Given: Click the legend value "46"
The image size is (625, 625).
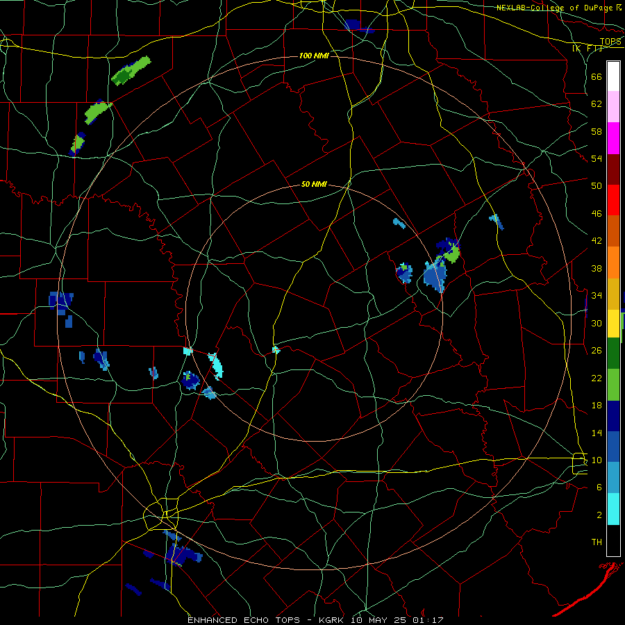Looking at the screenshot, I should point(597,214).
